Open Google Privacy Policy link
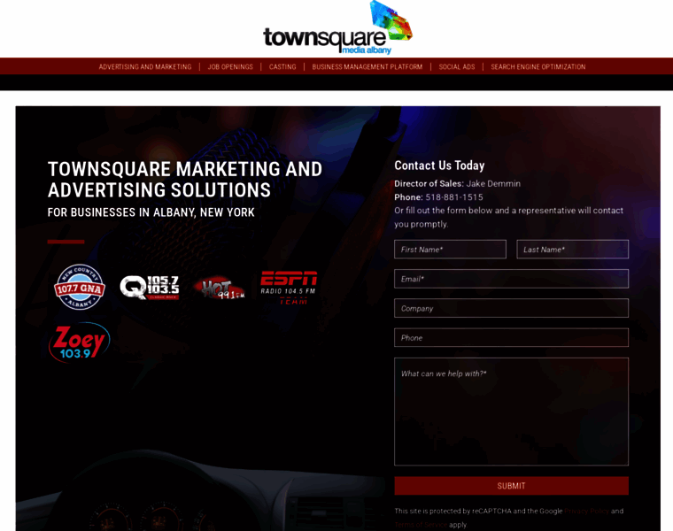Image resolution: width=673 pixels, height=531 pixels. pyautogui.click(x=586, y=511)
